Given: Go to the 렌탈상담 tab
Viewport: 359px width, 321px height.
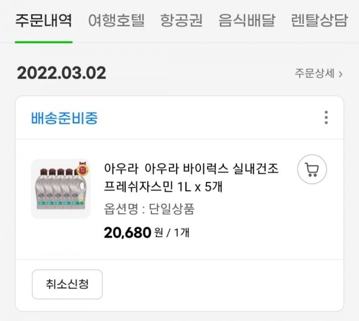Looking at the screenshot, I should pos(320,20).
